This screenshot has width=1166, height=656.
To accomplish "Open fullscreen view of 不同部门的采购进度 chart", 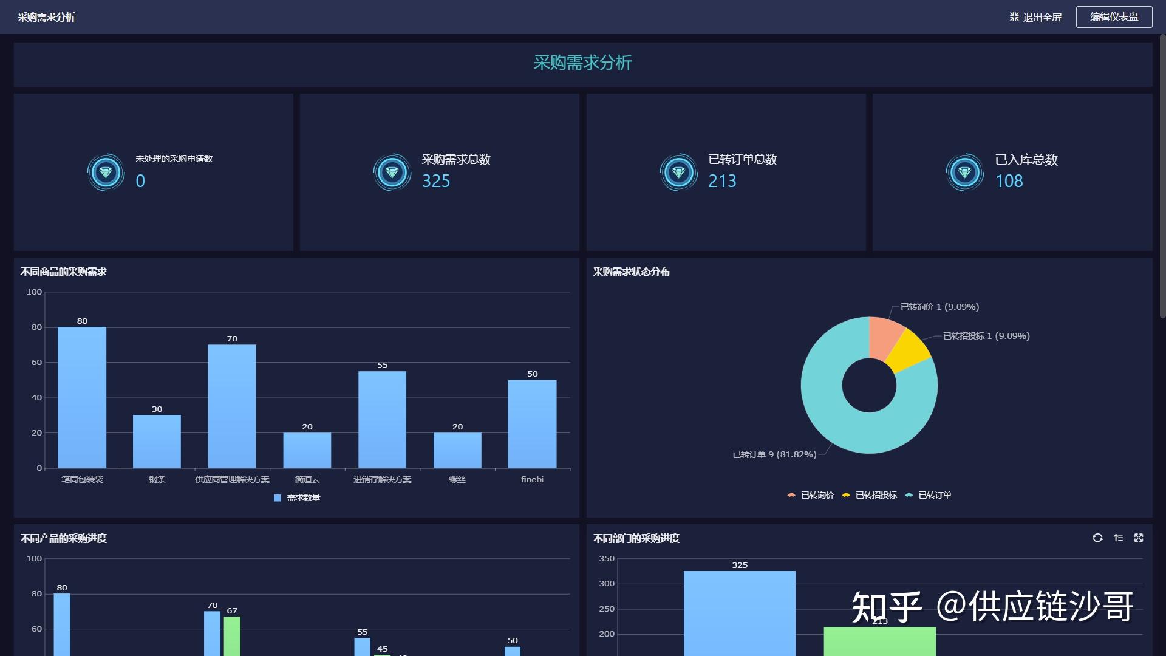I will pos(1139,537).
